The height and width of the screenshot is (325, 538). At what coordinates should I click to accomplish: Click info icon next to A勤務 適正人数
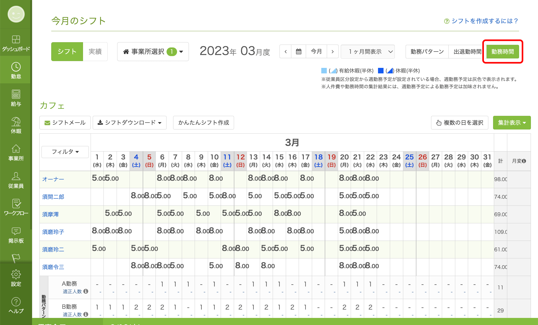pos(86,291)
